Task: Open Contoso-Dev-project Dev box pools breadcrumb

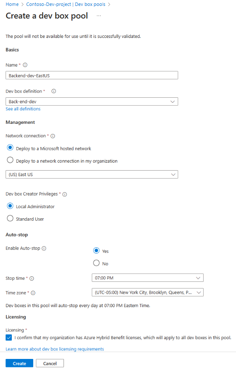Action: tap(66, 4)
